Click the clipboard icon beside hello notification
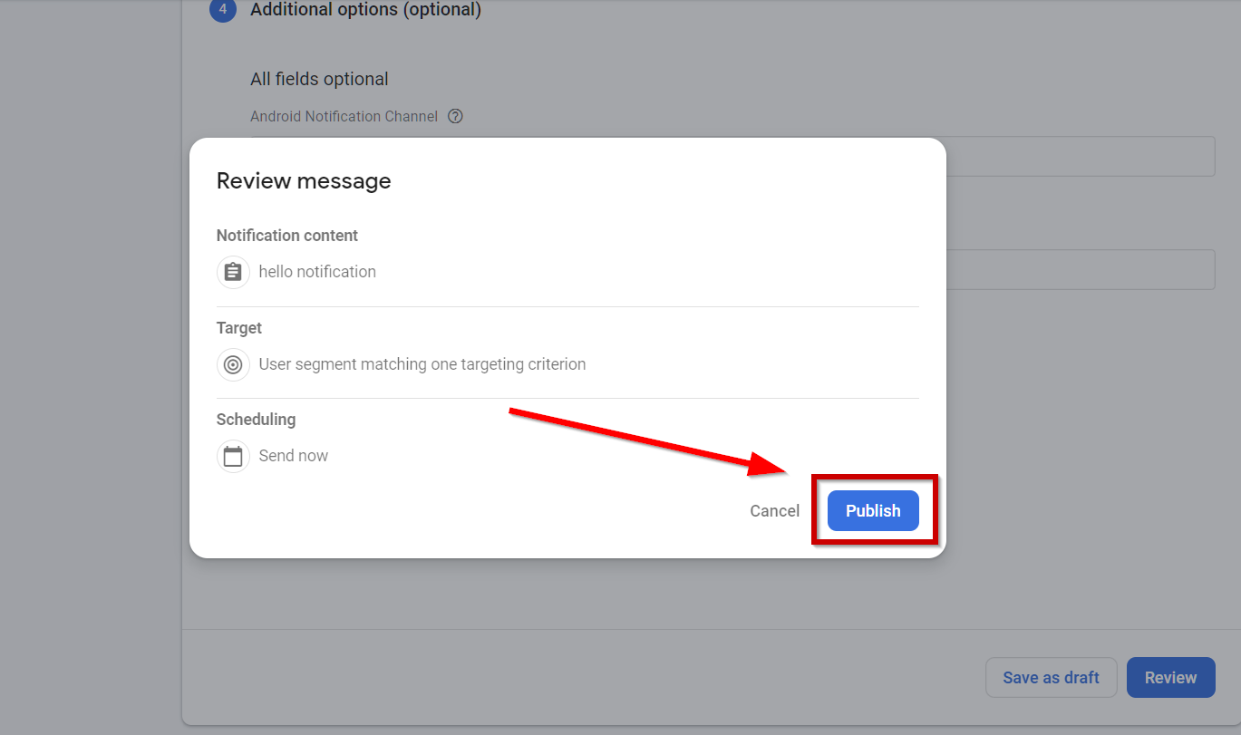The height and width of the screenshot is (735, 1241). pyautogui.click(x=233, y=272)
